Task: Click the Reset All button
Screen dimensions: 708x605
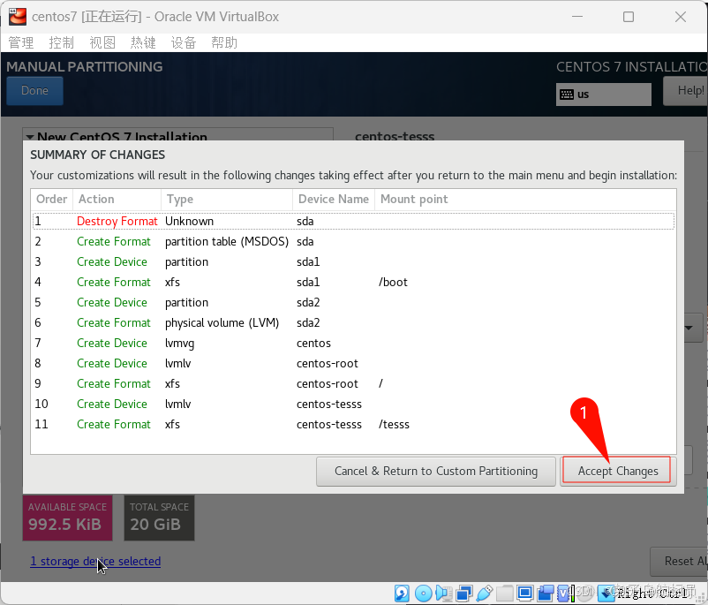Action: click(x=679, y=561)
